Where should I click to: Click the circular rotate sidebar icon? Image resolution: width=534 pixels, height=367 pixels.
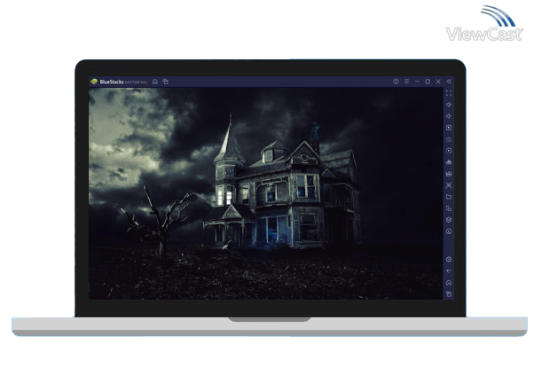pos(449,231)
